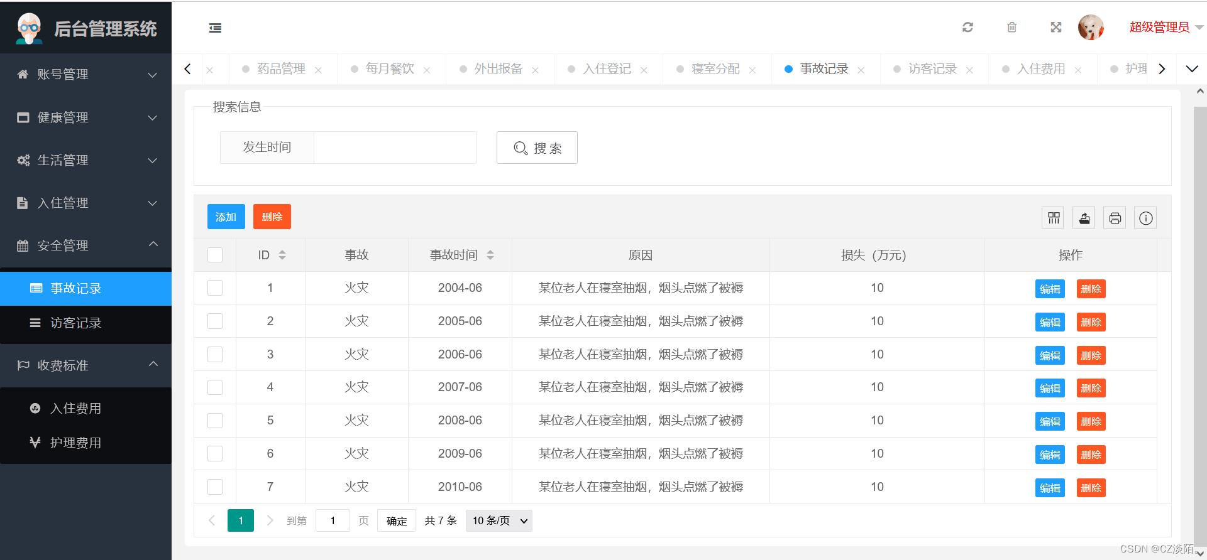Image resolution: width=1207 pixels, height=560 pixels.
Task: Click the refresh icon in top bar
Action: (x=967, y=27)
